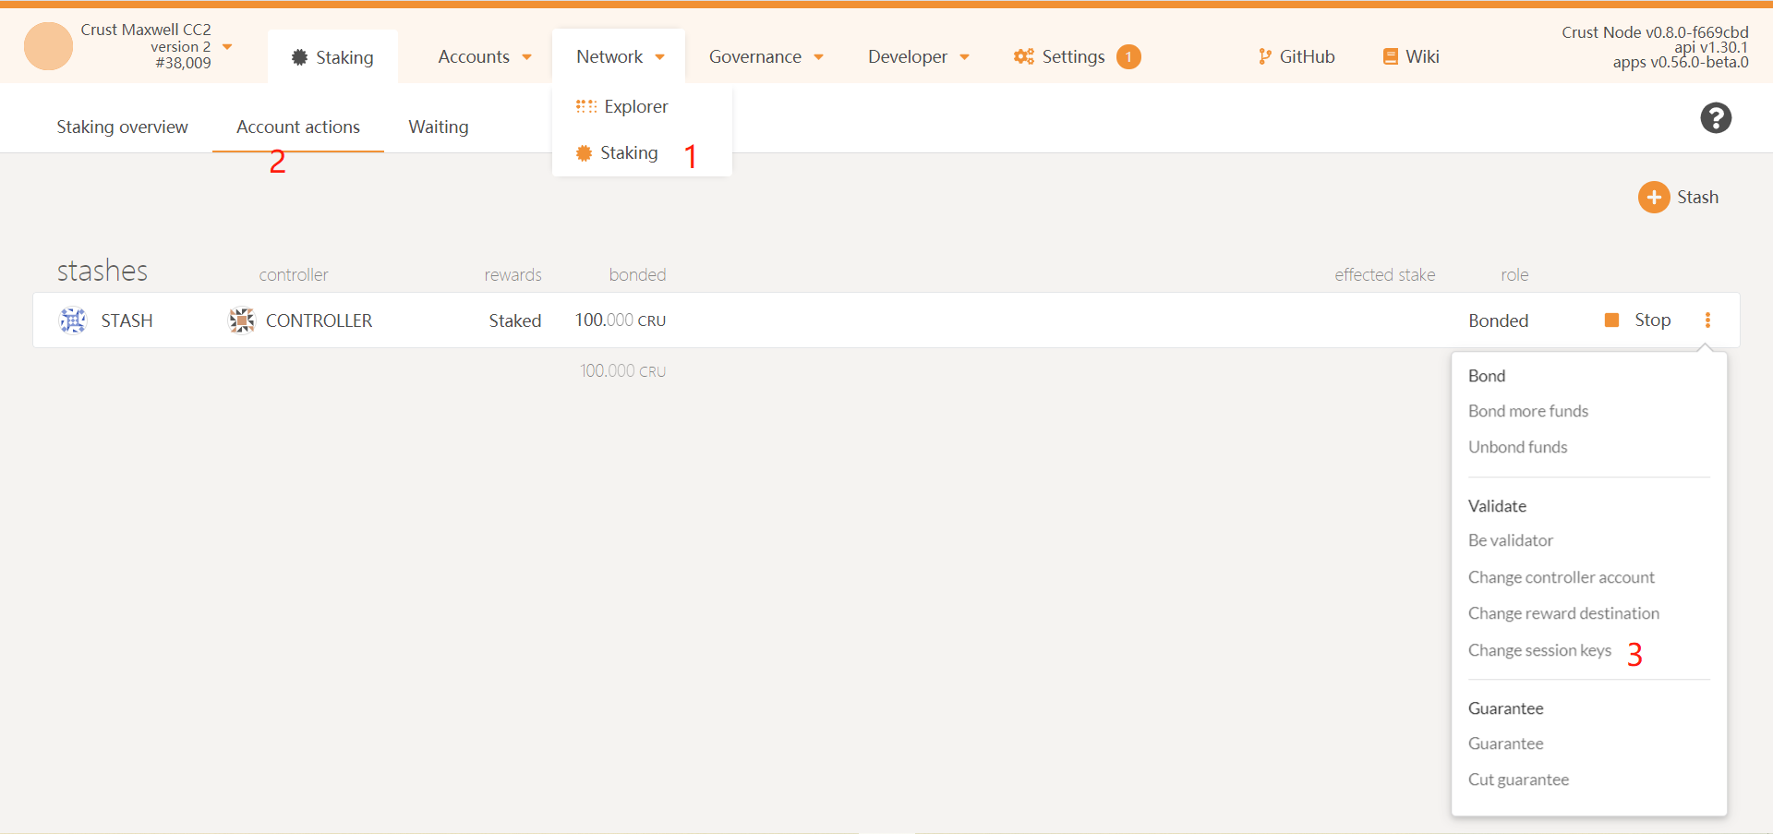Toggle the vertical ellipsis actions menu

click(1707, 320)
